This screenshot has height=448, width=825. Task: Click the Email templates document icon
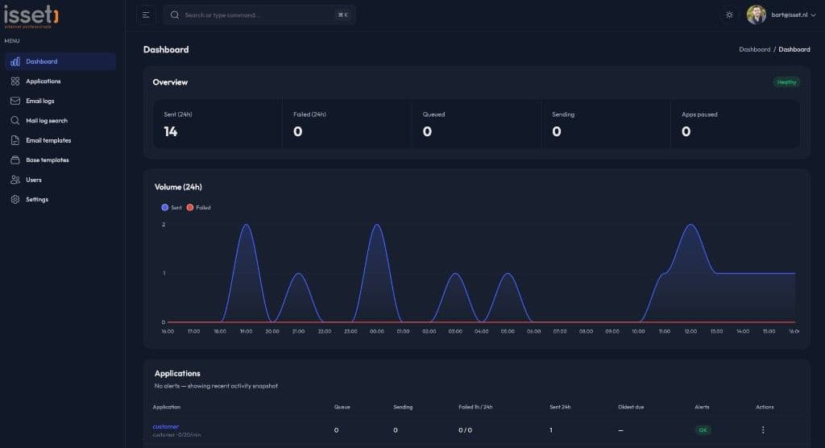[15, 140]
